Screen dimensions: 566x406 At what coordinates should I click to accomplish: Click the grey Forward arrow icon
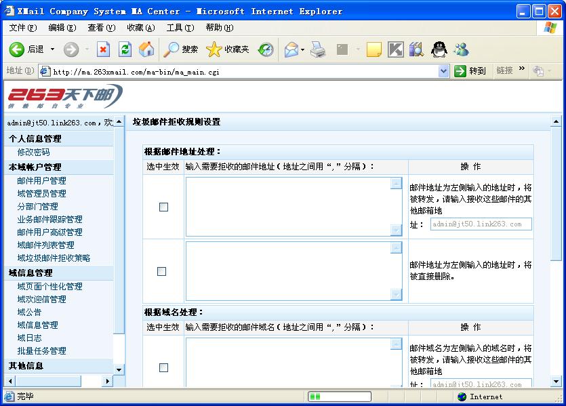click(70, 49)
